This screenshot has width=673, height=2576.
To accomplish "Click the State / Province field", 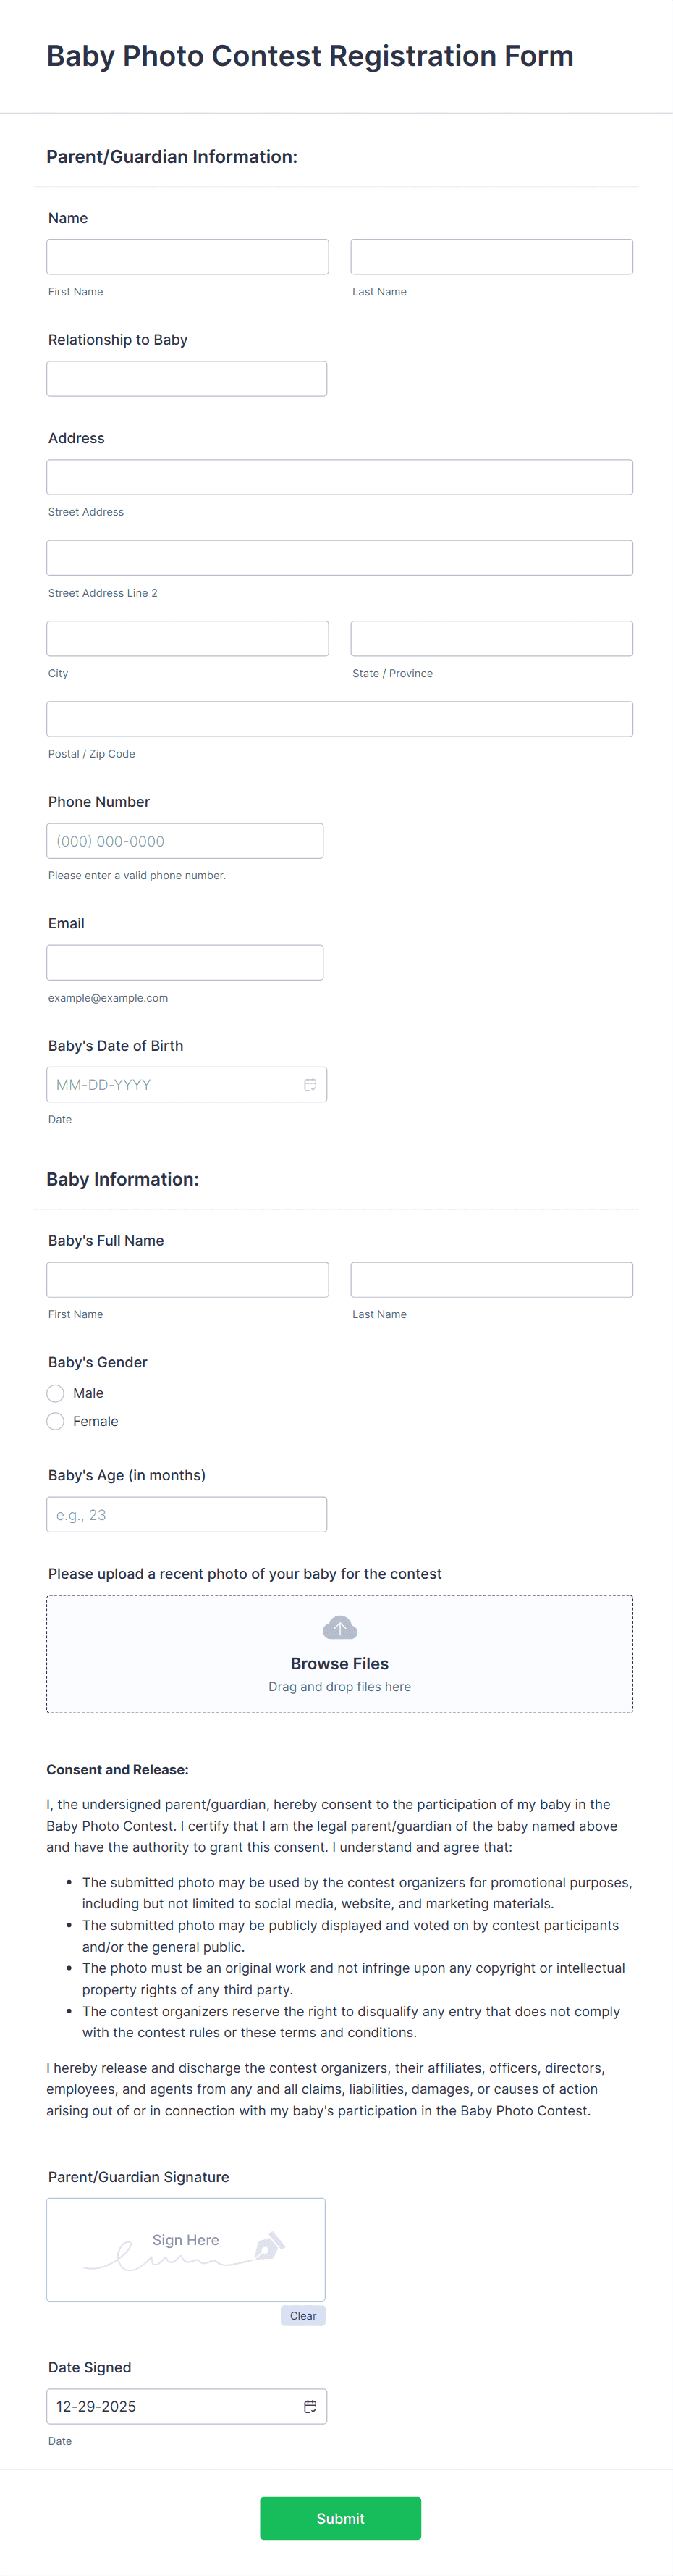I will coord(491,637).
